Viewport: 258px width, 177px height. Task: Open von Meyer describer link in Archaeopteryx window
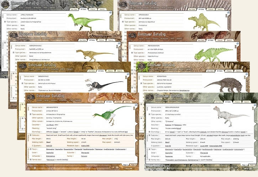pyautogui.click(x=50, y=125)
